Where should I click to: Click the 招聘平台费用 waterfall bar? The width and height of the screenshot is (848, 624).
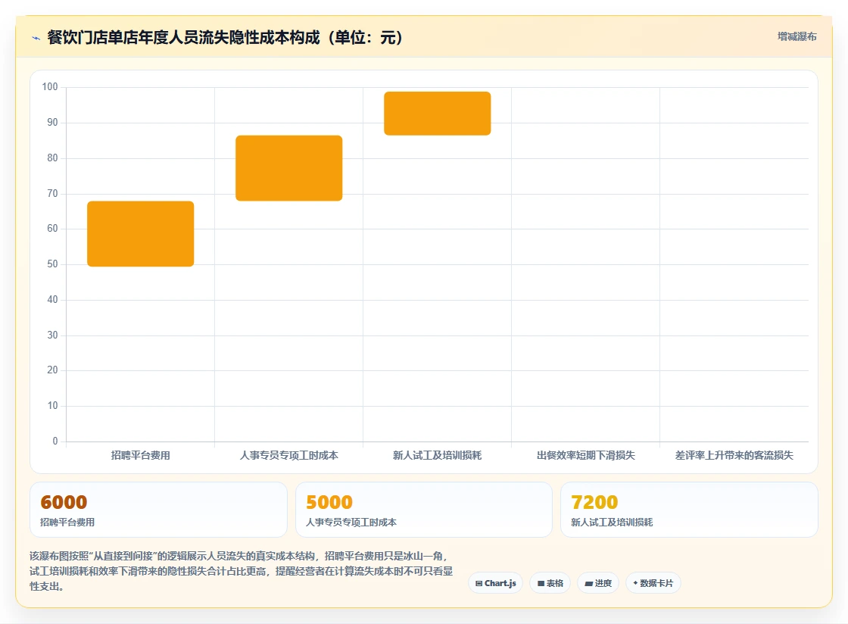click(141, 233)
